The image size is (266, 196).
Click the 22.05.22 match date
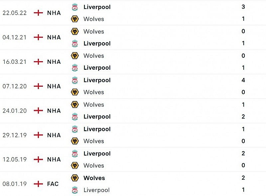(15, 13)
